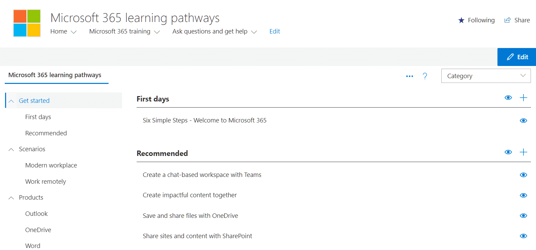
Task: Collapse the Get started section chevron
Action: click(x=11, y=101)
